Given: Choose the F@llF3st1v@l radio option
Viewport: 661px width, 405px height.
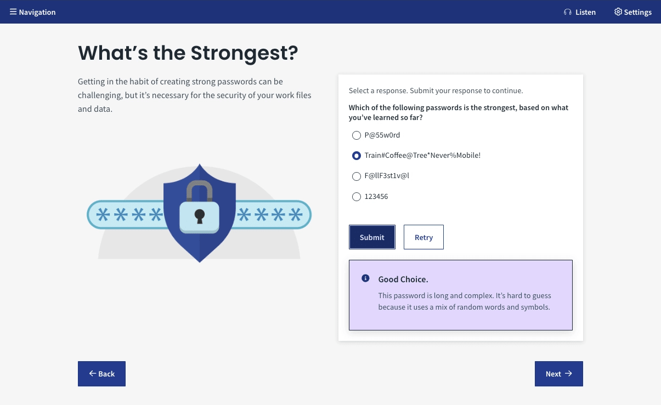Looking at the screenshot, I should pos(357,176).
